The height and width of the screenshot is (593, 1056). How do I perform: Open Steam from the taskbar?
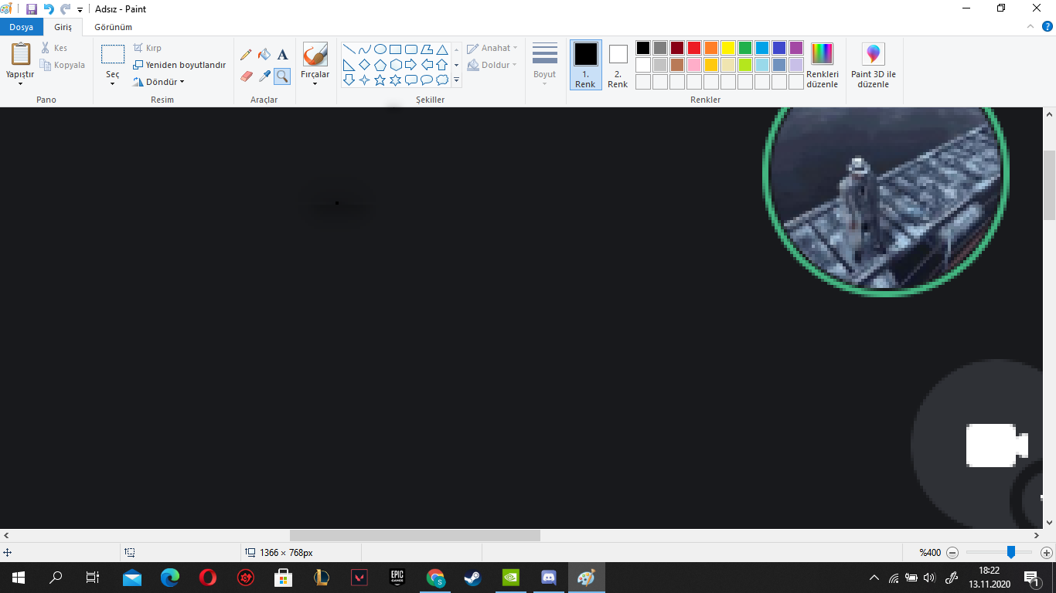[473, 577]
